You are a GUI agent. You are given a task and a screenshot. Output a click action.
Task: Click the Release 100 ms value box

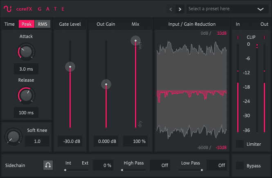pos(26,112)
